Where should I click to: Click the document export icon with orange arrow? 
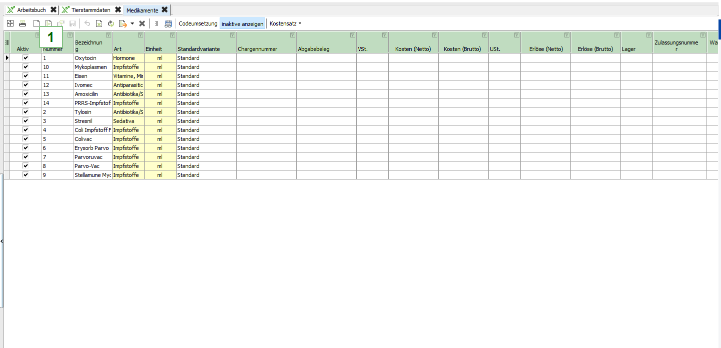[122, 23]
